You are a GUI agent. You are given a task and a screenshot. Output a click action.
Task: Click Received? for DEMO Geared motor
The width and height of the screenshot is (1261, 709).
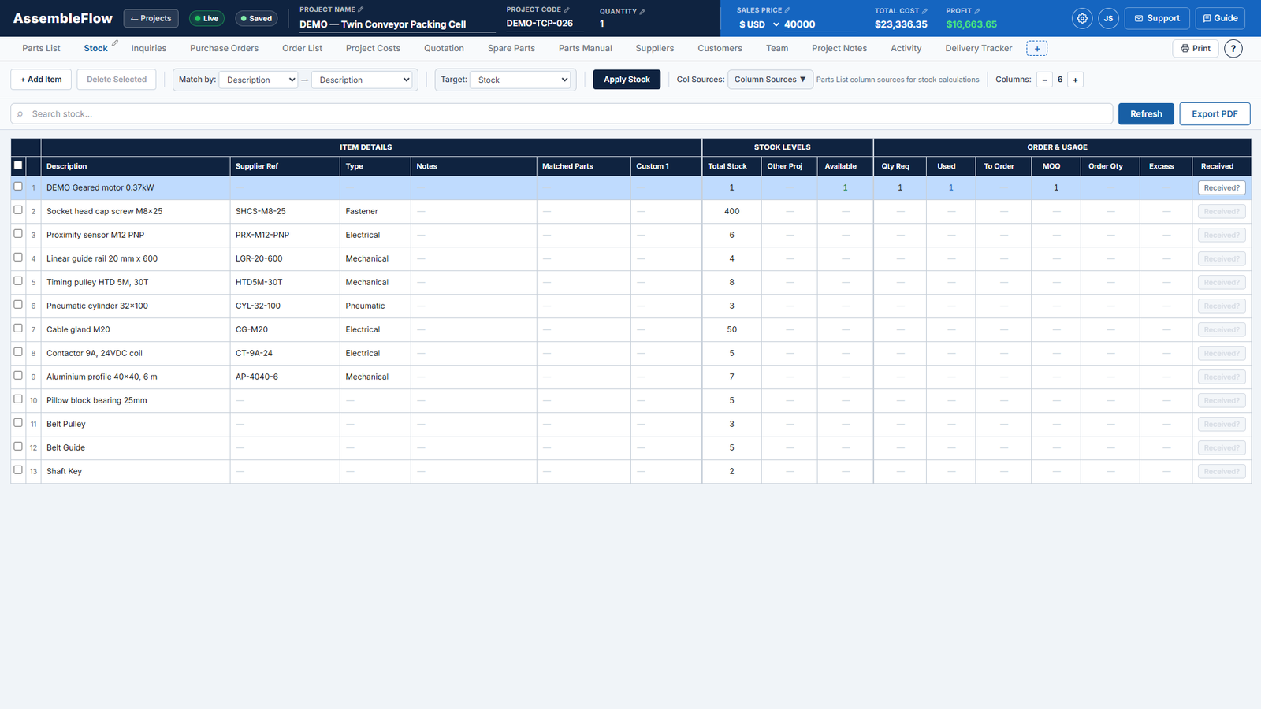[x=1222, y=188]
